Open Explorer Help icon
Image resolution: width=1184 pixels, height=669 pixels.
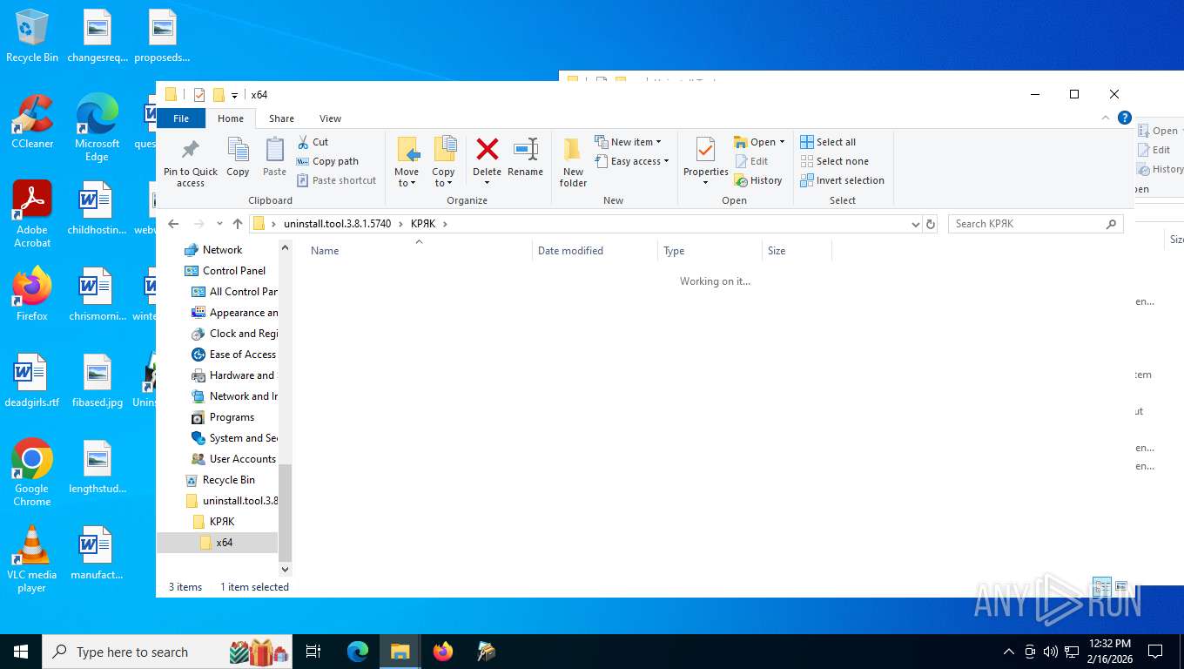pyautogui.click(x=1124, y=118)
